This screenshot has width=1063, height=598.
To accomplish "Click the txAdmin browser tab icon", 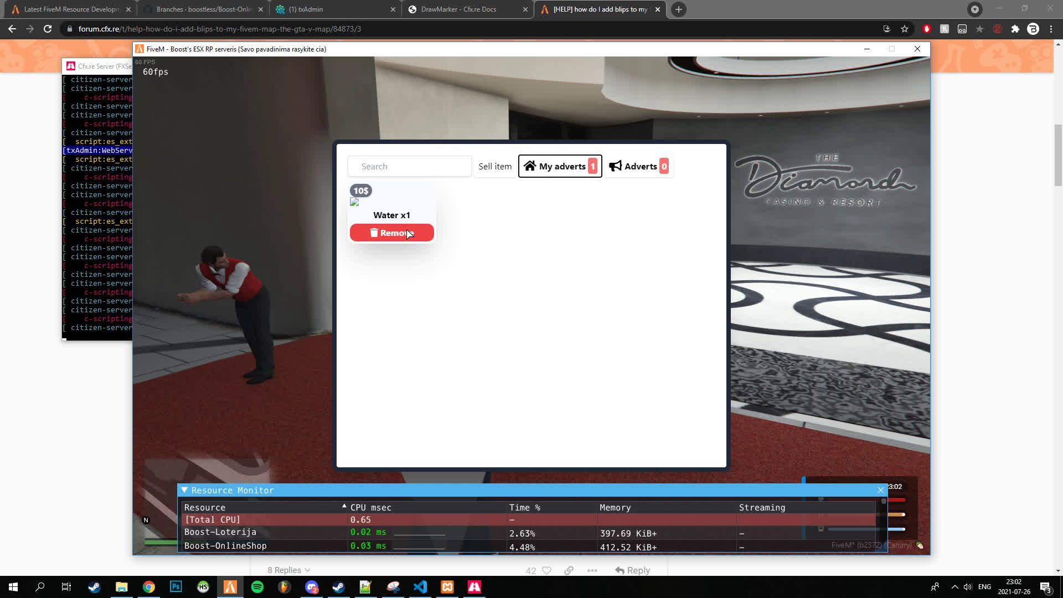I will (280, 9).
